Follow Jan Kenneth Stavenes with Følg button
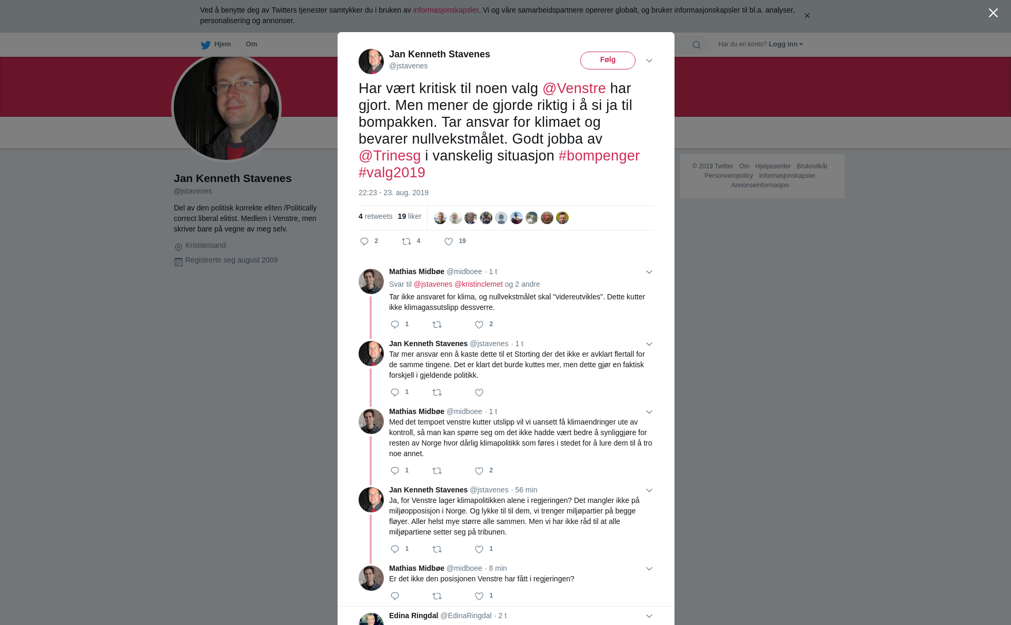 (x=608, y=60)
